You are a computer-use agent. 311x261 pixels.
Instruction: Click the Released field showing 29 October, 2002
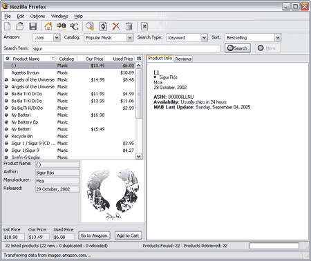(x=57, y=189)
